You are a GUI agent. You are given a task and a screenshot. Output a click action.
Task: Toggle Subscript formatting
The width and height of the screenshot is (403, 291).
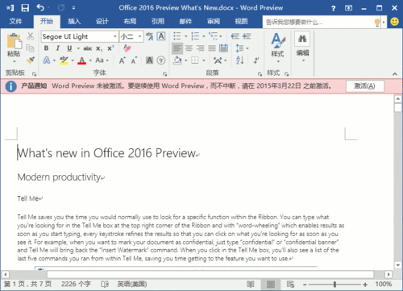[99, 48]
